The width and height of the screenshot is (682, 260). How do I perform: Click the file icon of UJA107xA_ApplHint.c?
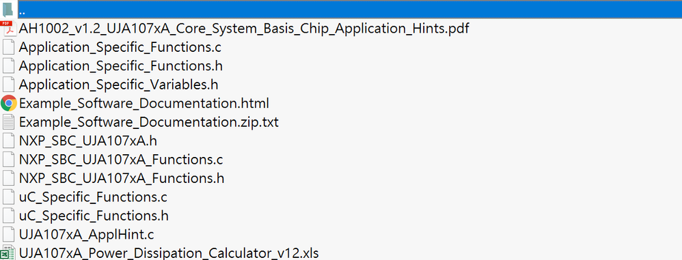8,234
